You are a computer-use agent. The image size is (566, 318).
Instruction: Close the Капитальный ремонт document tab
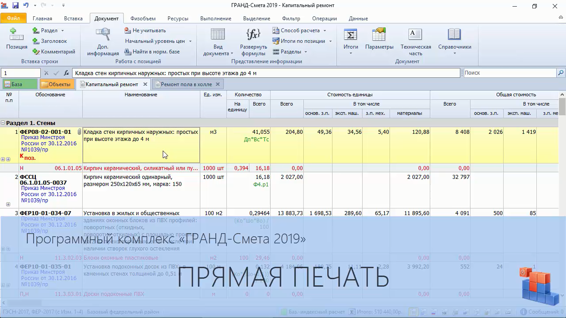(145, 84)
